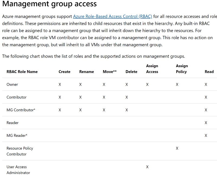
Task: Open the Azure Role-Based Access Control (RBAC) link
Action: pos(113,16)
